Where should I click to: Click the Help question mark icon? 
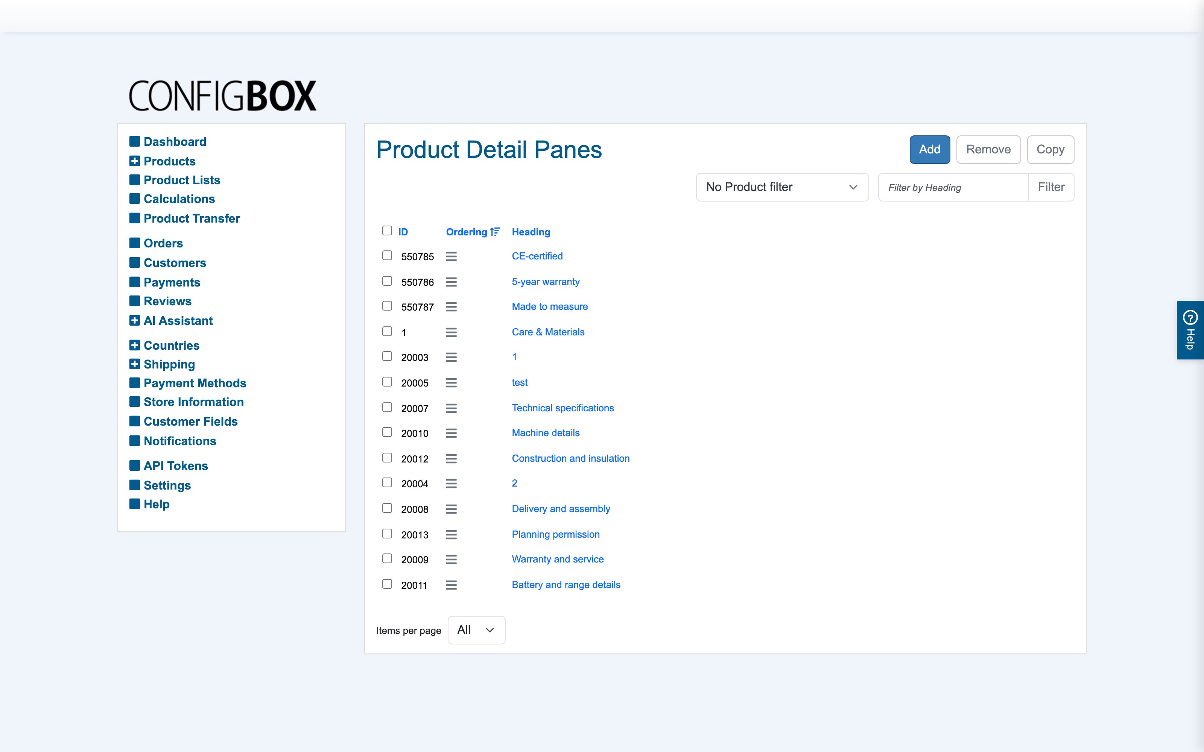tap(1190, 317)
